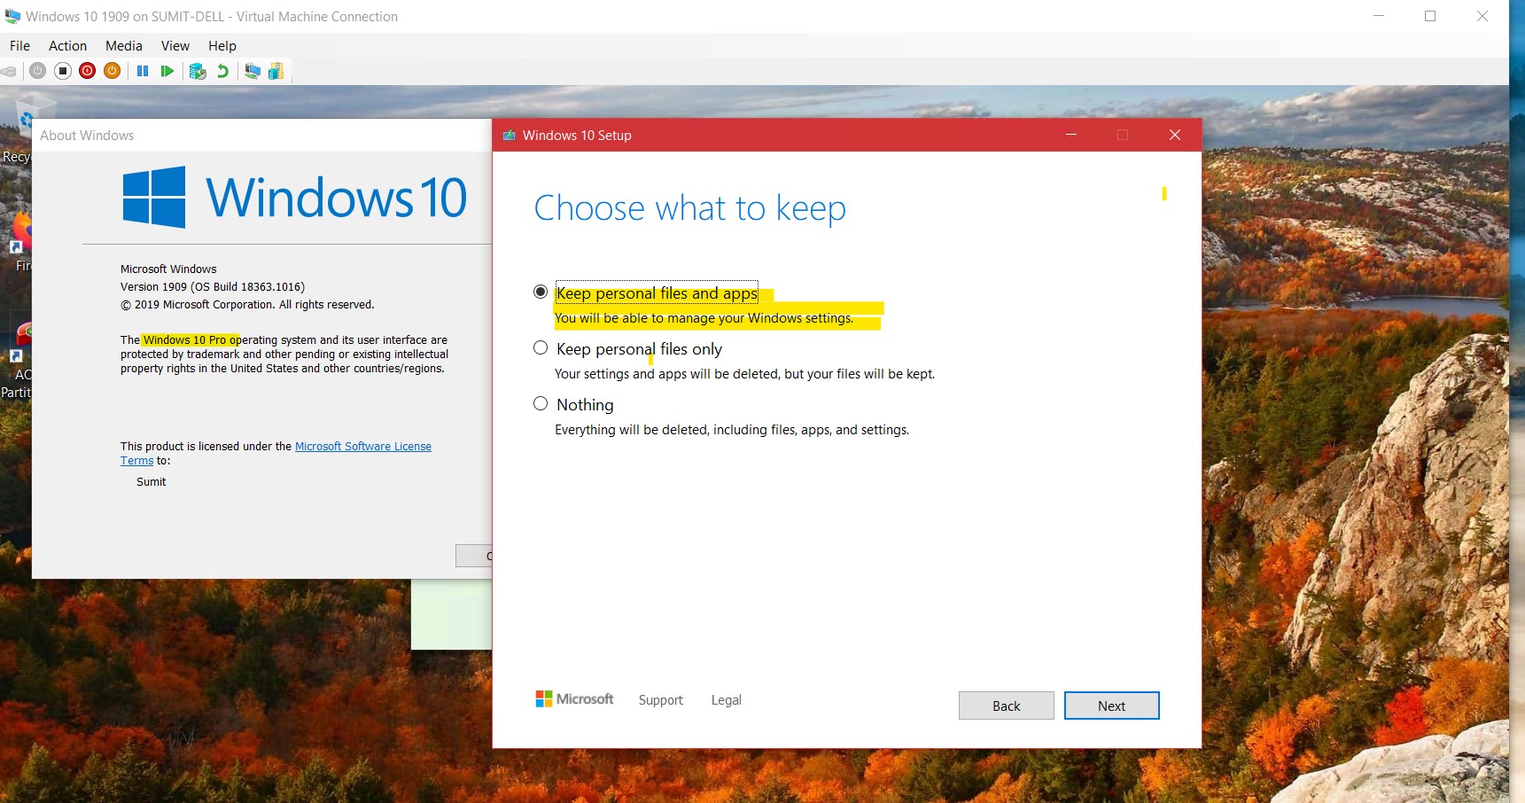Revert VM with the green arrow icon

(222, 71)
